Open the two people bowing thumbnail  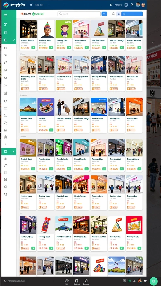point(64,107)
